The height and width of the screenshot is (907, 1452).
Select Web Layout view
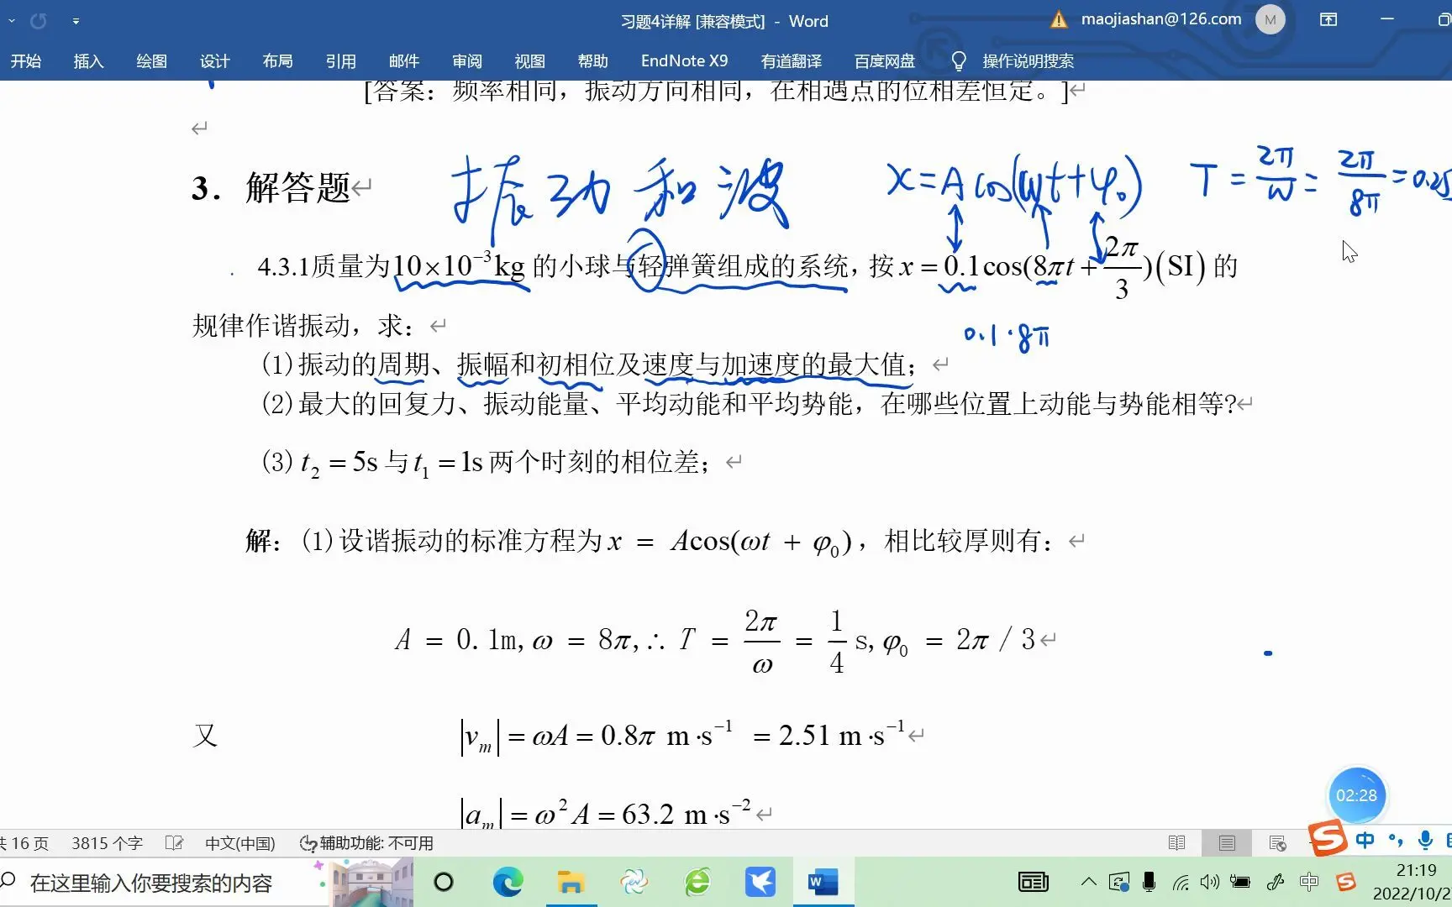point(1276,842)
